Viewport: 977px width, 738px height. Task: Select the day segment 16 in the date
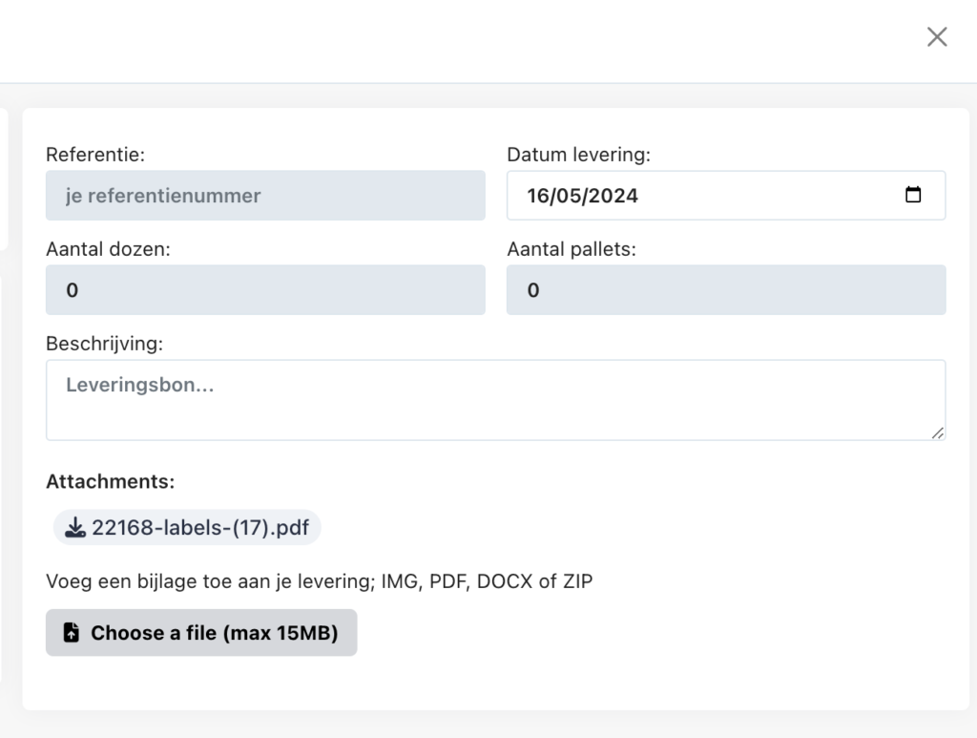coord(540,196)
